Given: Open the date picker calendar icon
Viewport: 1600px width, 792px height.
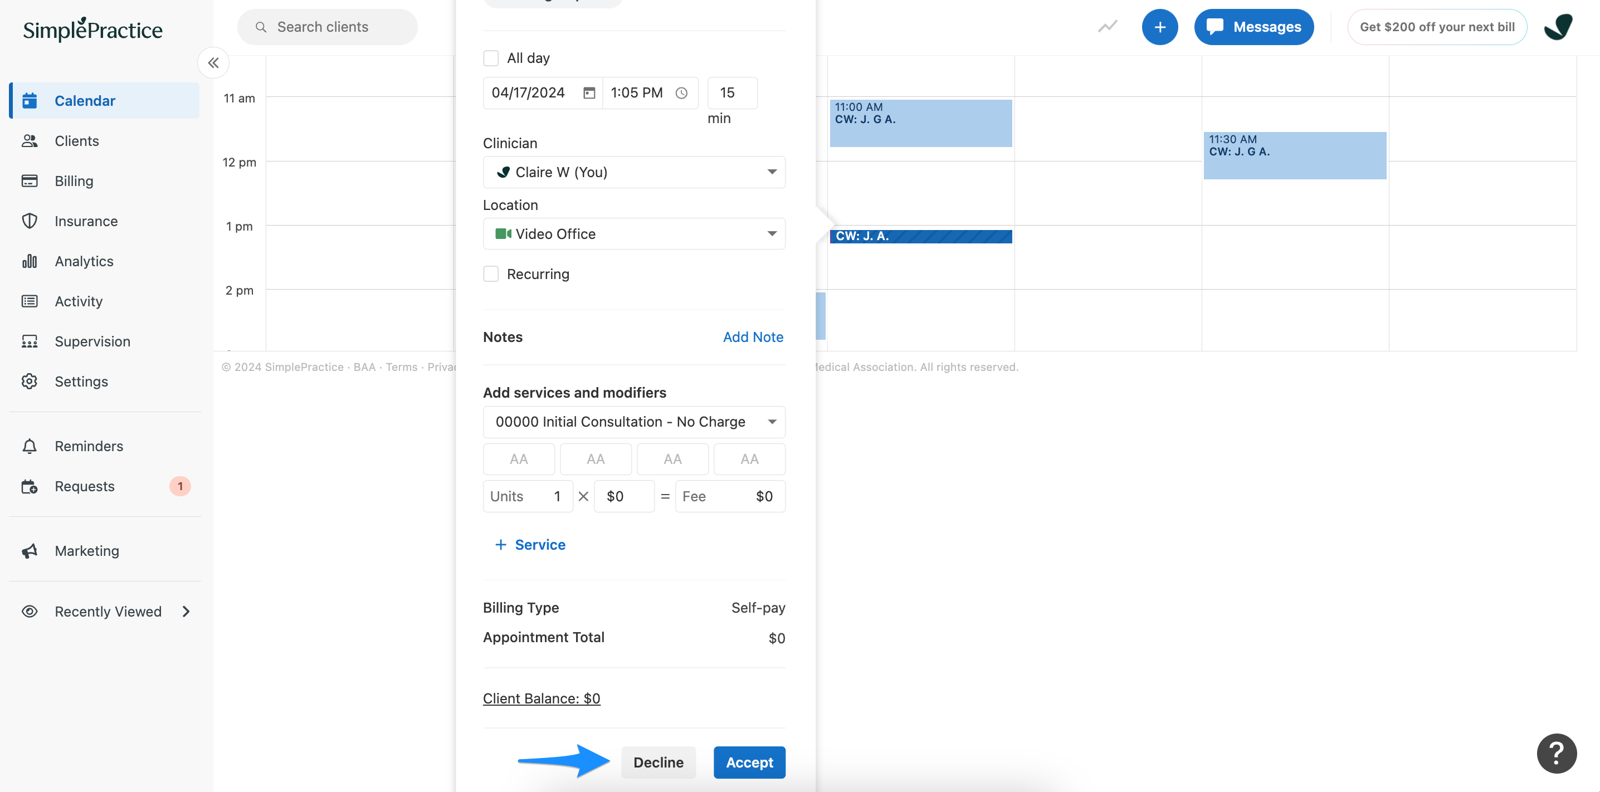Looking at the screenshot, I should tap(589, 92).
